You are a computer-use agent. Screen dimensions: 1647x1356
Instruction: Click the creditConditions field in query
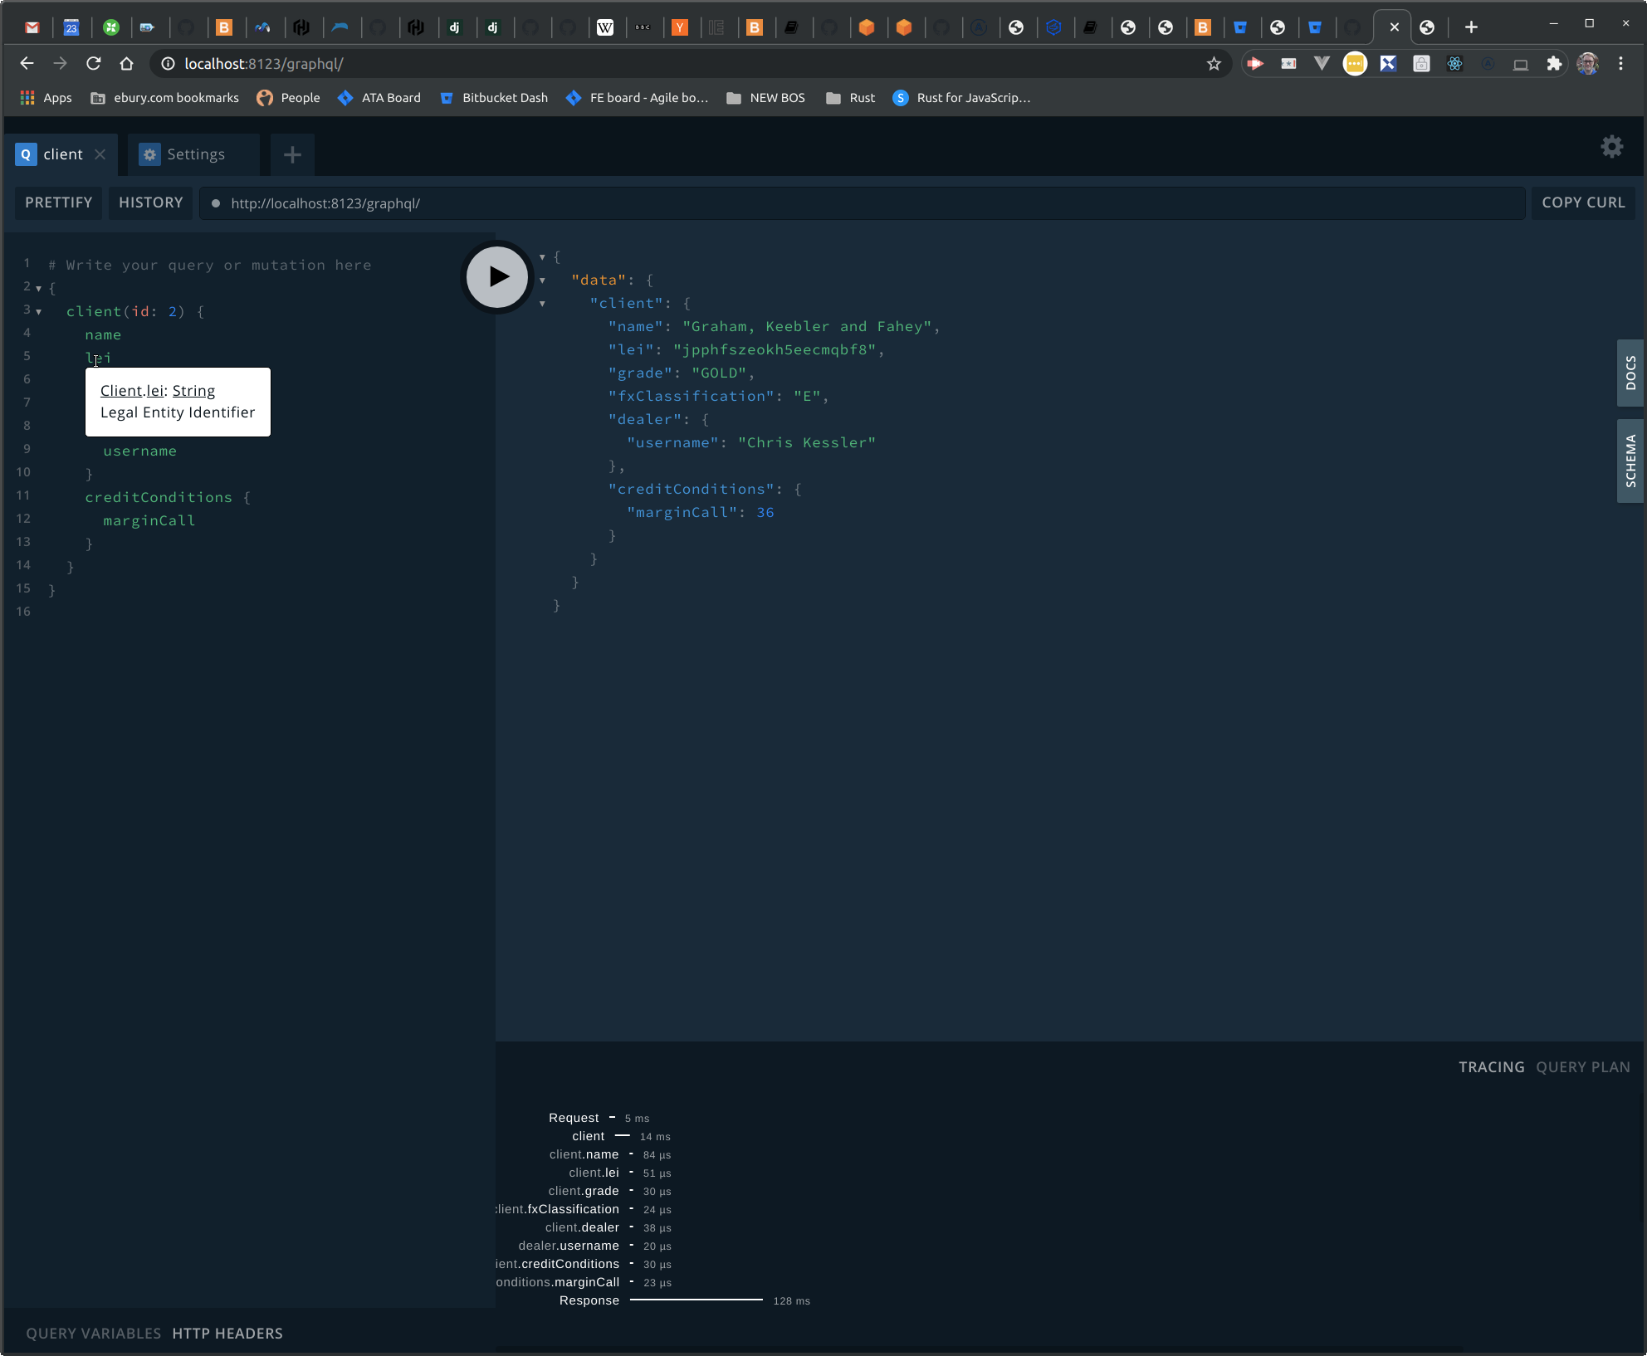tap(159, 498)
